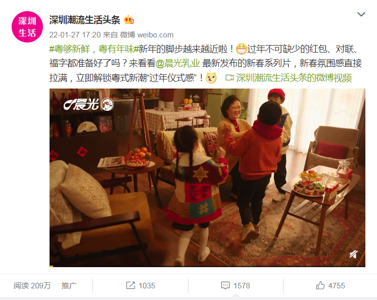Click the 推广 promote button
The width and height of the screenshot is (377, 300).
(x=69, y=285)
